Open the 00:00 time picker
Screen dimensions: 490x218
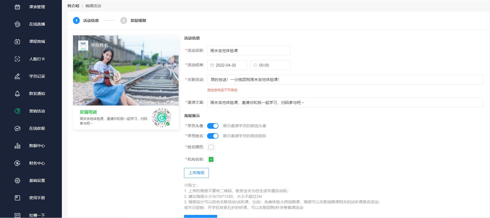tap(270, 65)
